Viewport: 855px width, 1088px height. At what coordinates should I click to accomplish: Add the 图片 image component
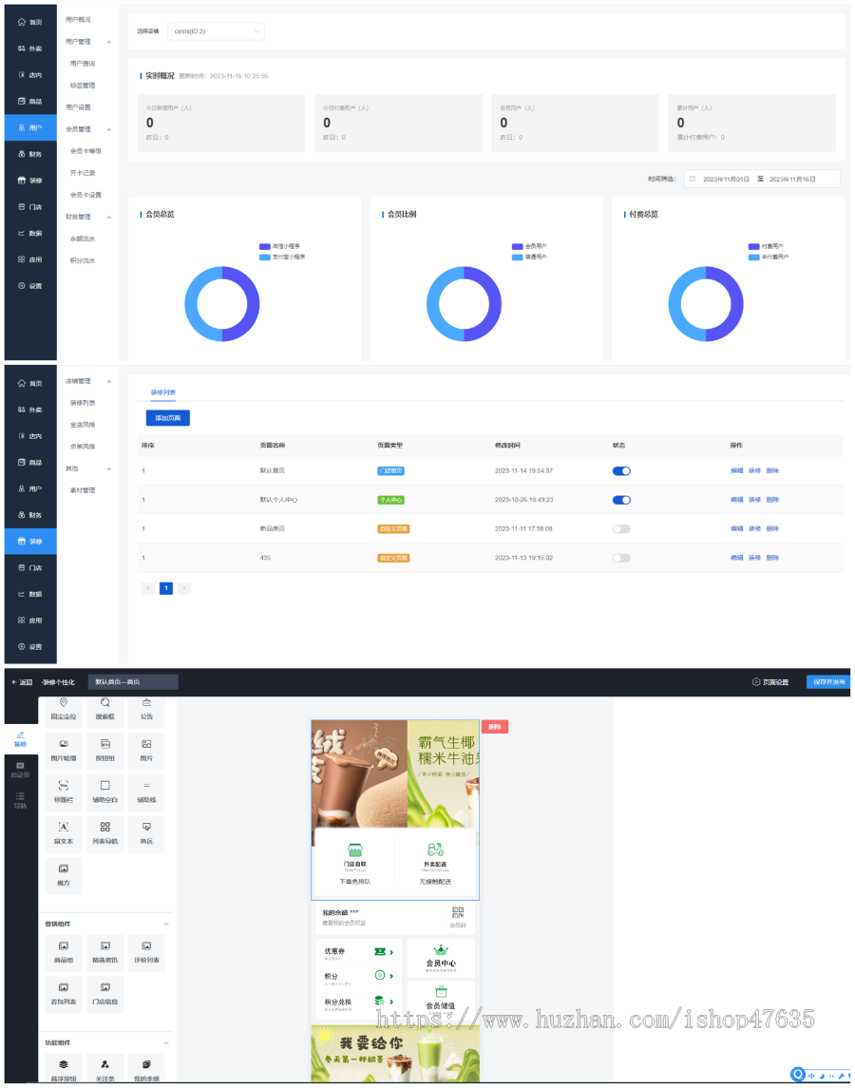coord(146,751)
